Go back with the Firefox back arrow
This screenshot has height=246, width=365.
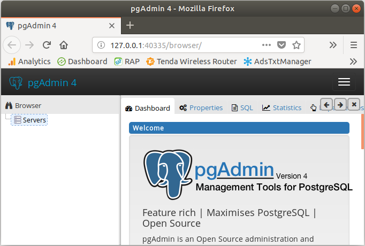tap(12, 45)
